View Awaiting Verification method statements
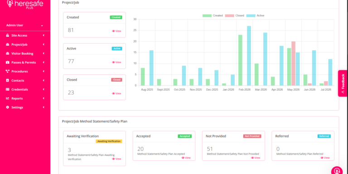The width and height of the screenshot is (348, 174). (116, 159)
